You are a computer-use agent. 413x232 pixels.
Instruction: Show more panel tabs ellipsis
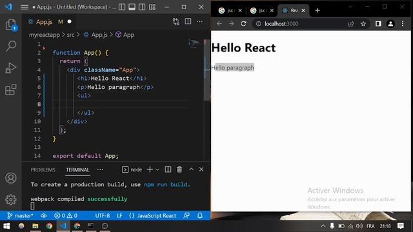click(x=100, y=169)
